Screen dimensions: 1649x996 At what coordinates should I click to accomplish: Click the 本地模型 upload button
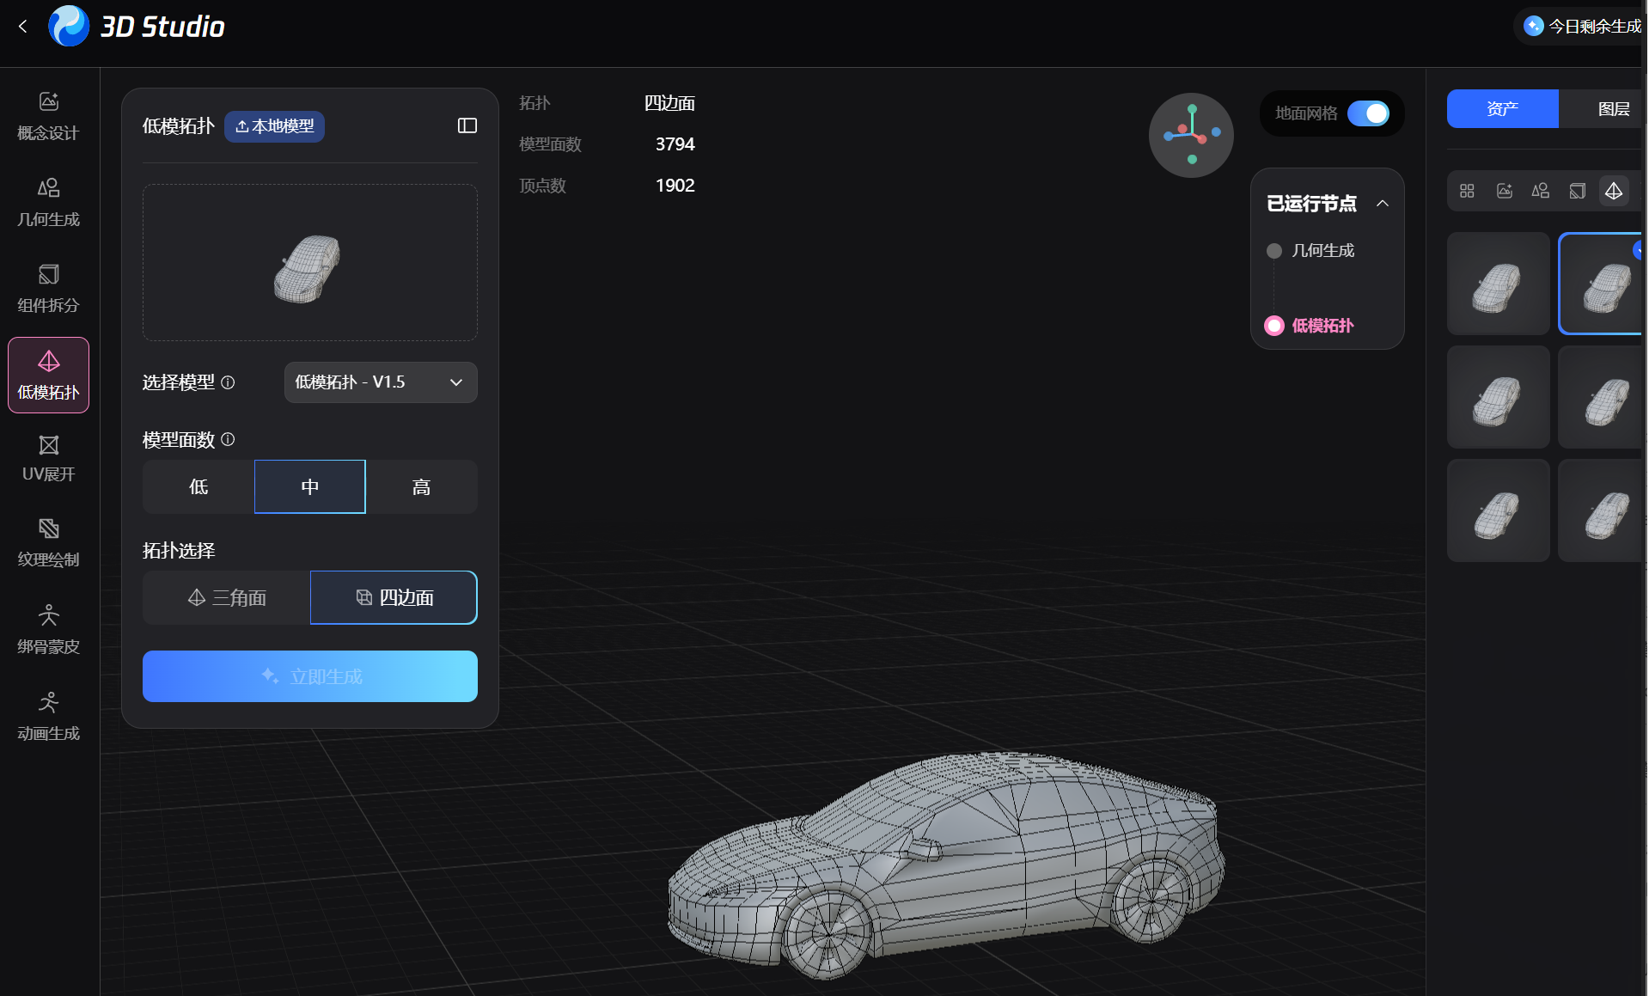pyautogui.click(x=275, y=126)
